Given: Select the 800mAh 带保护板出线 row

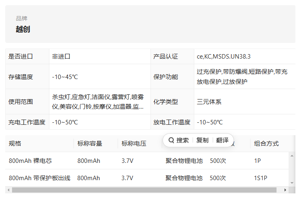Looking at the screenshot, I should [147, 178].
